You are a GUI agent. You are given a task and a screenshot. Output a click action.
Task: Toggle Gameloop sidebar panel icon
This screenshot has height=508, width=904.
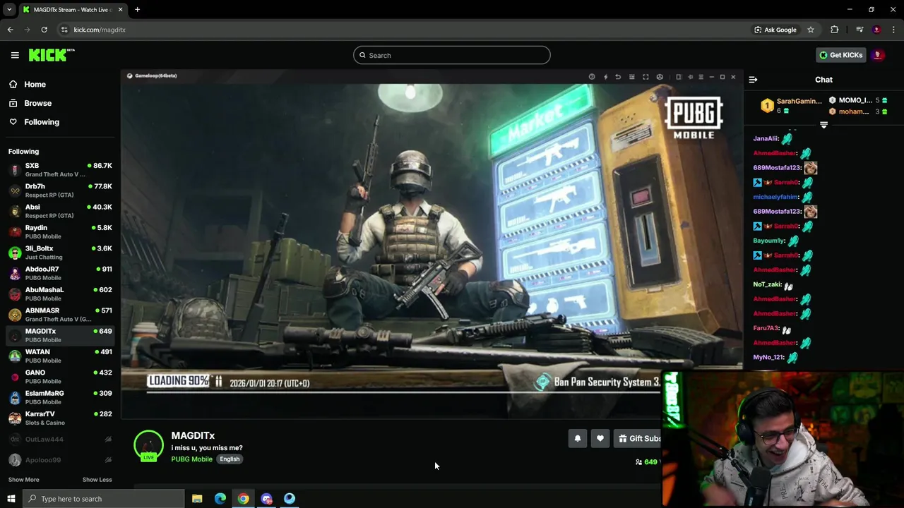[x=679, y=77]
